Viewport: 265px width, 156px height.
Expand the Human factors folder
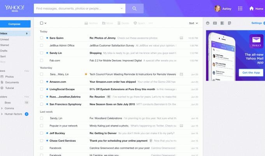pos(2,114)
